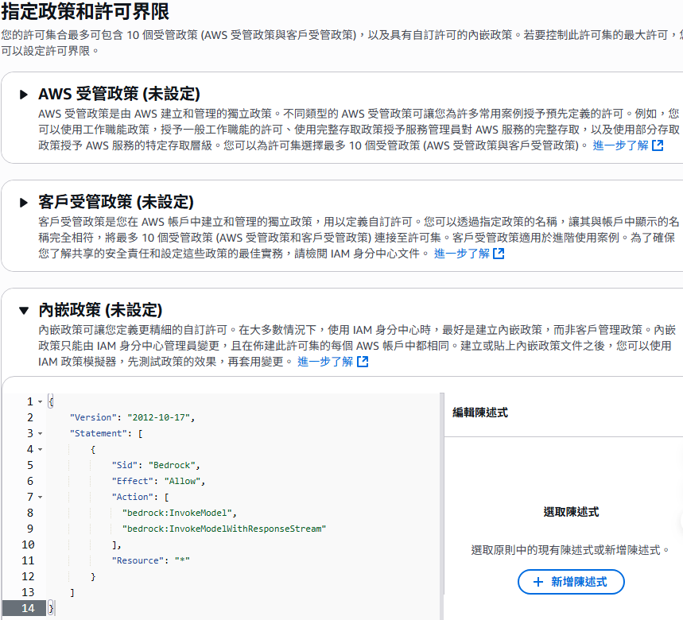Screen dimensions: 683x620
Task: Collapse the 內嵌政策 section
Action: (x=24, y=311)
